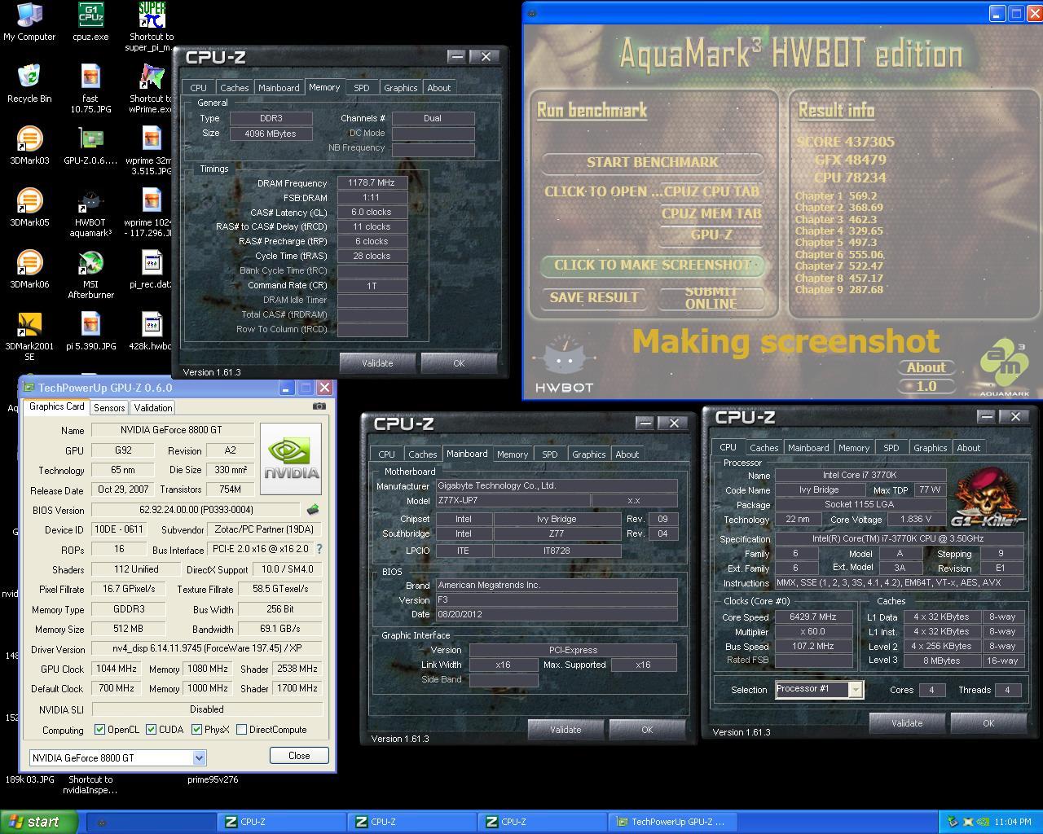Click Validate in the CPU-Z processor window
Image resolution: width=1043 pixels, height=834 pixels.
907,723
